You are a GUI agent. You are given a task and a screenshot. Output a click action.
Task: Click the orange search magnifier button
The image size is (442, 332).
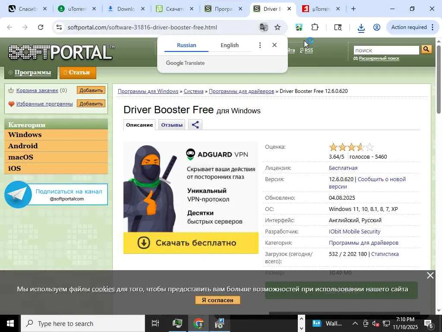click(426, 49)
